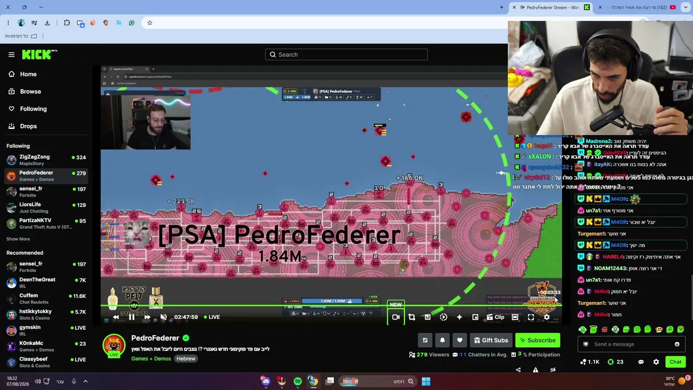Open LiorsLife channel in sidebar
This screenshot has height=390, width=693.
pos(46,207)
